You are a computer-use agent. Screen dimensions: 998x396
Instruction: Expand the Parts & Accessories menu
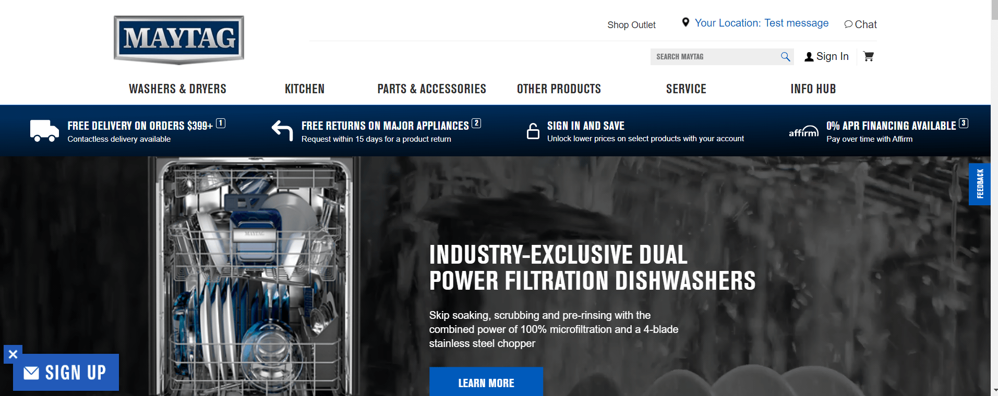[432, 89]
